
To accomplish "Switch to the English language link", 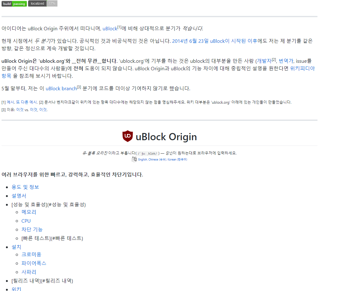I will tap(143, 159).
